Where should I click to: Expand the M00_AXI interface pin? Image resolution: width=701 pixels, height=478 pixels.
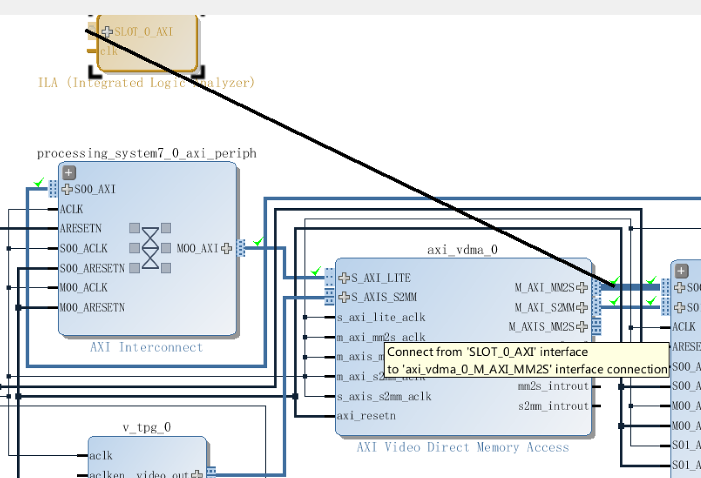click(226, 248)
